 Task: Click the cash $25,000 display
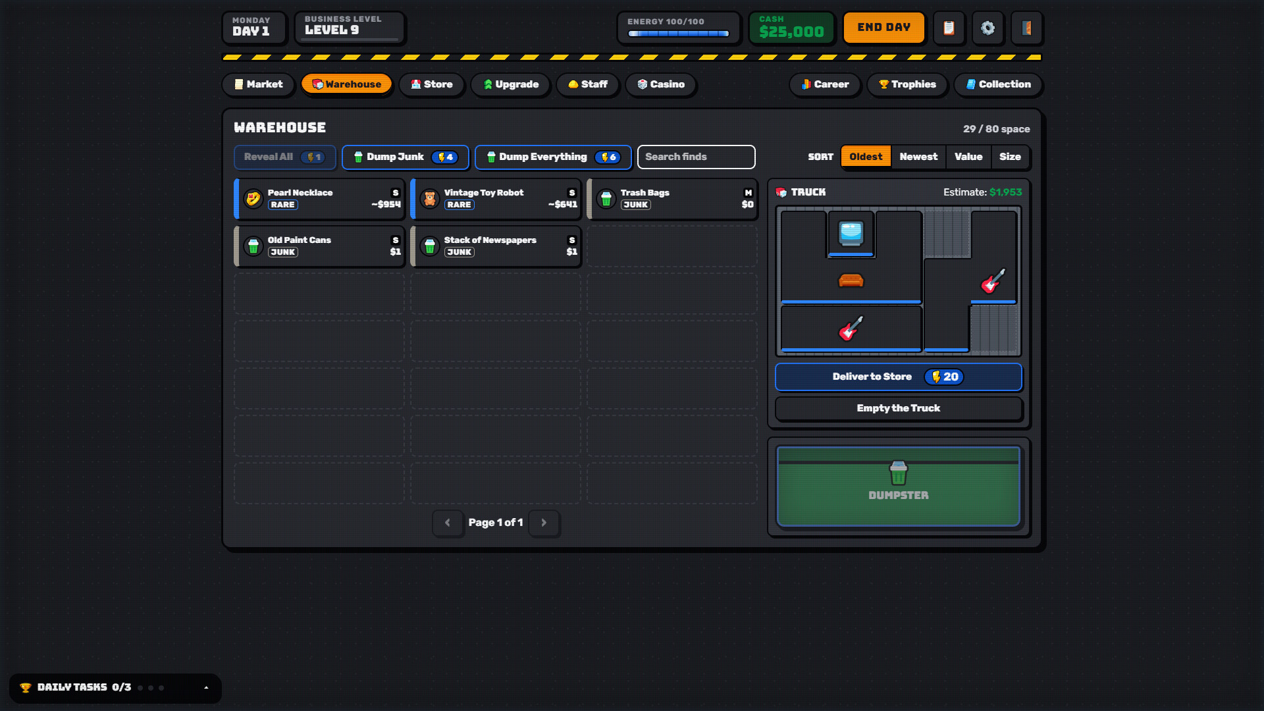point(791,28)
